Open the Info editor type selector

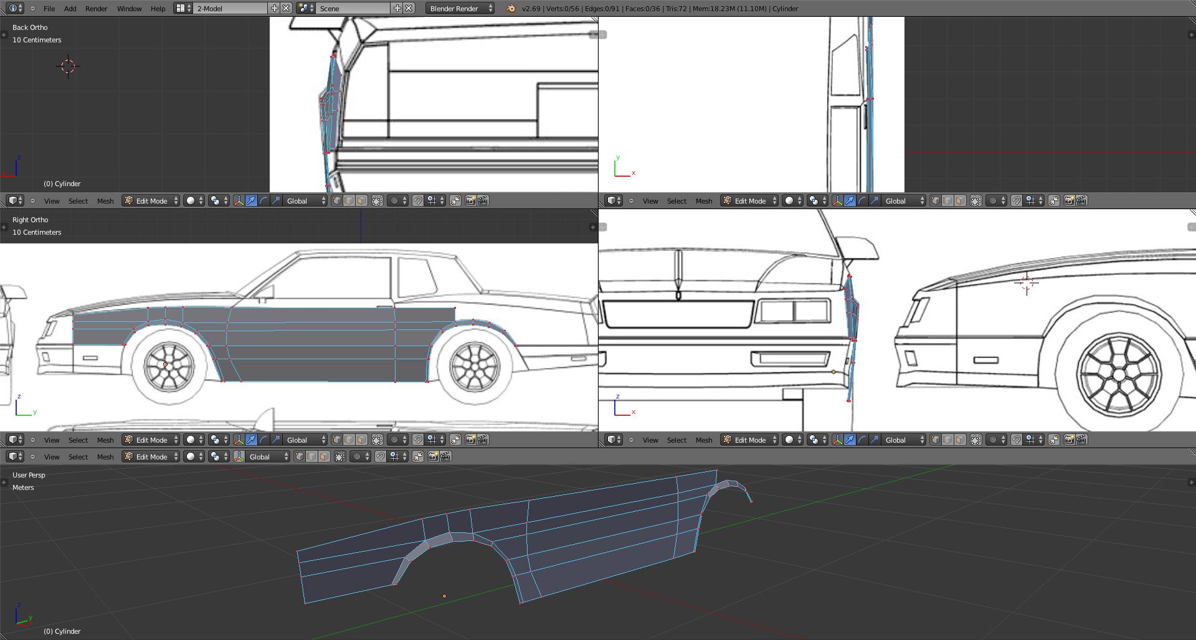pos(15,8)
